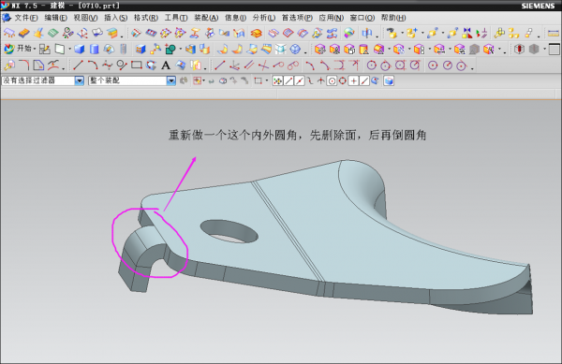Open the rectangle selection mode dropdown arrow
The image size is (562, 364).
coord(267,80)
